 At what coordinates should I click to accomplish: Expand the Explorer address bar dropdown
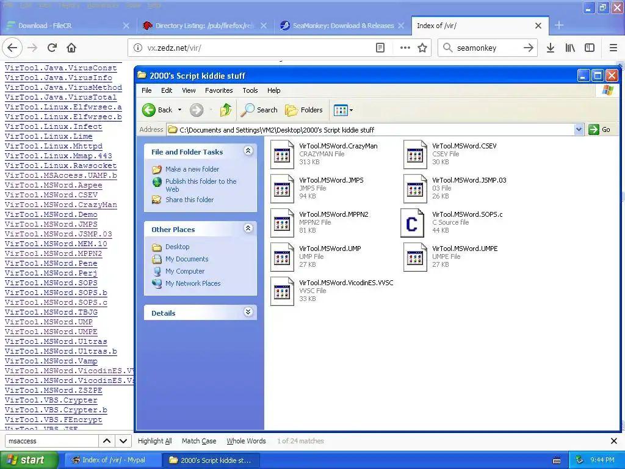coord(579,129)
